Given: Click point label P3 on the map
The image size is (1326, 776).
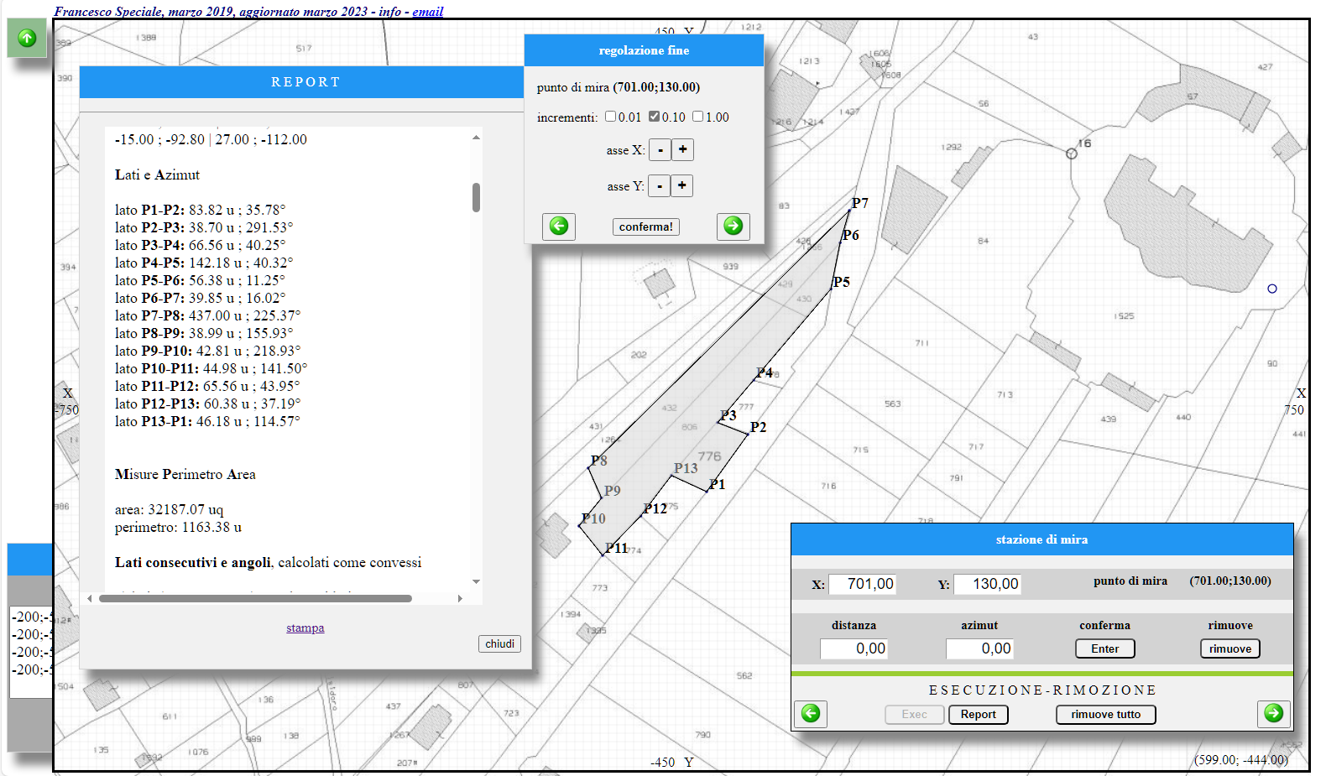Looking at the screenshot, I should point(728,415).
